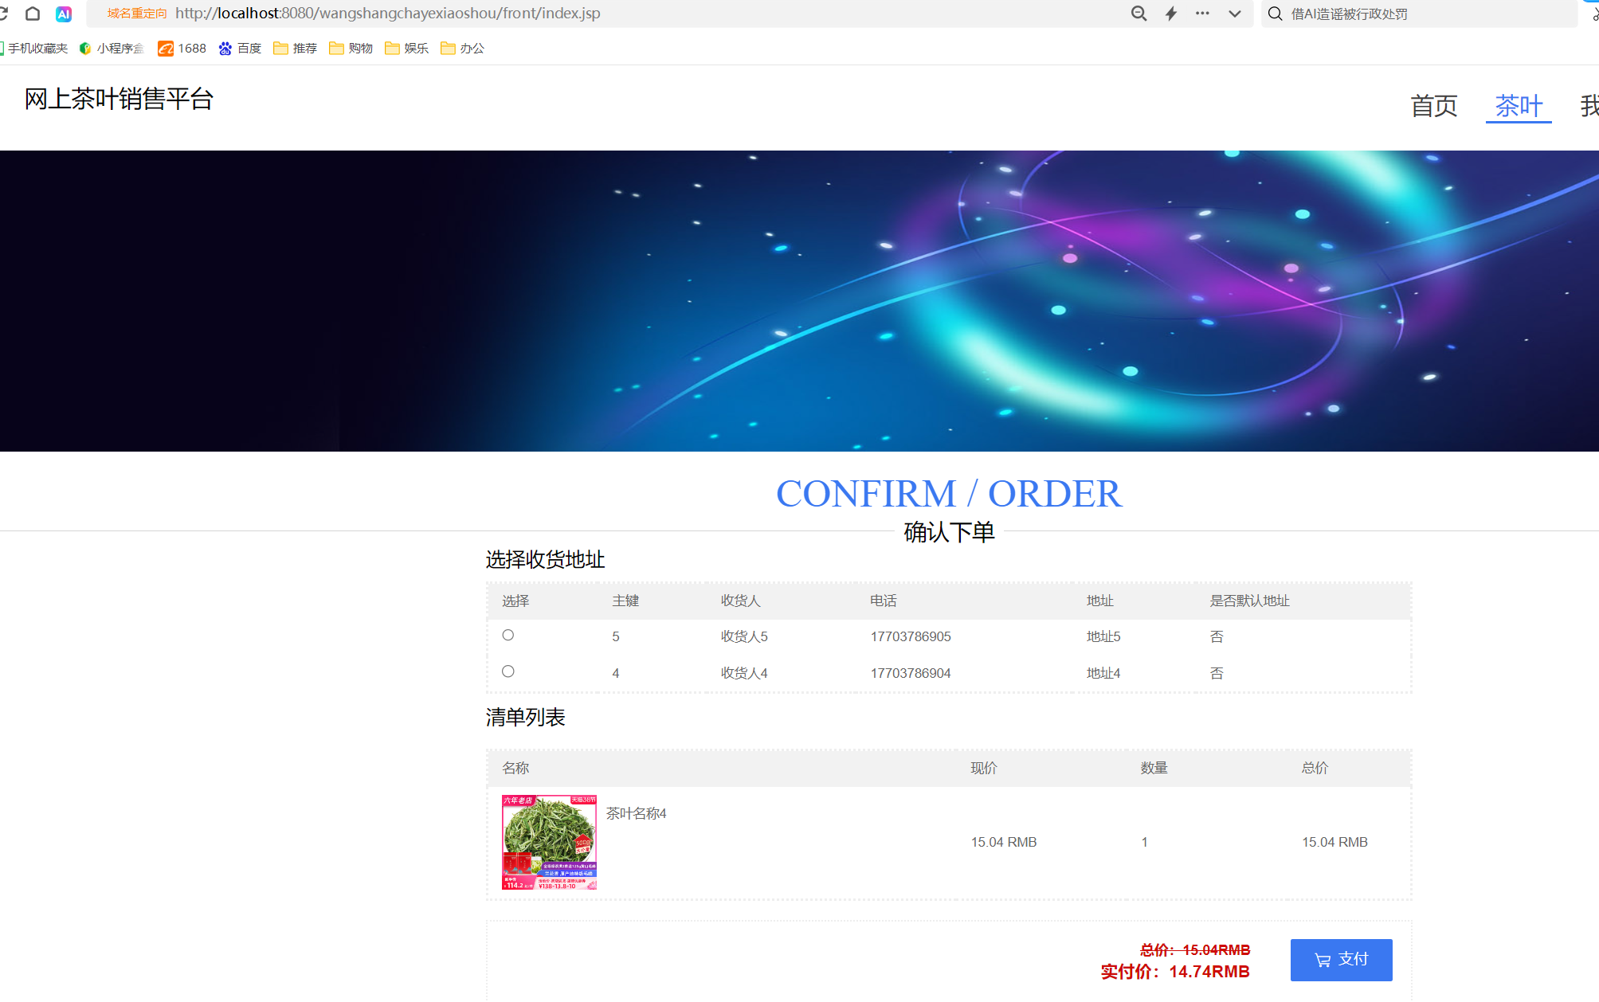Click the AI icon in the address bar
Image resolution: width=1599 pixels, height=1002 pixels.
click(x=63, y=14)
